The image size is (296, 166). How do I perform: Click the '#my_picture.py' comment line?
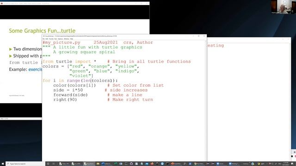98,42
